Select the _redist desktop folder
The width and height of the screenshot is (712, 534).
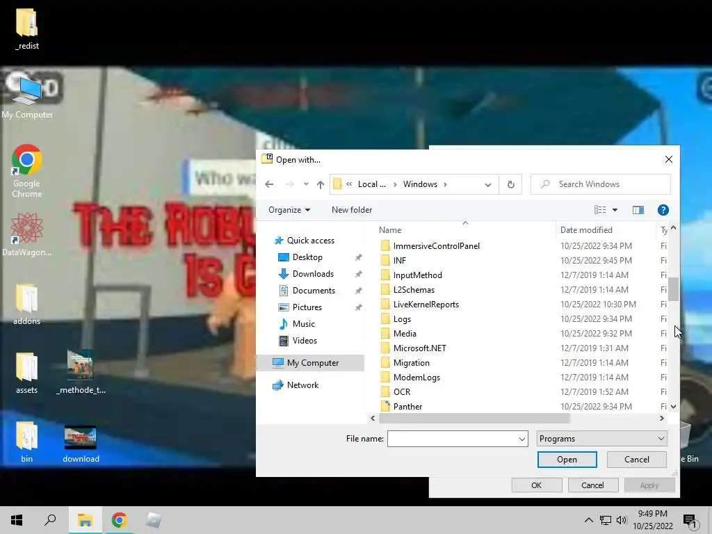(27, 29)
